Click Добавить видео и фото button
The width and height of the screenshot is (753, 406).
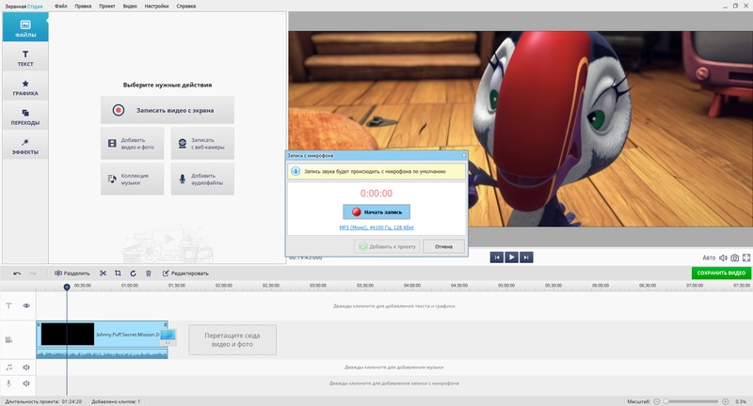pyautogui.click(x=132, y=144)
